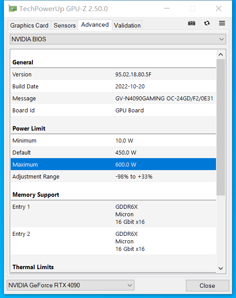This screenshot has width=236, height=298.
Task: Click the refresh icon in the toolbar
Action: click(x=207, y=23)
